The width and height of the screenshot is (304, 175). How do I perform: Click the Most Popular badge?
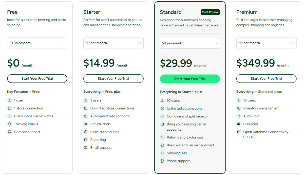210,12
